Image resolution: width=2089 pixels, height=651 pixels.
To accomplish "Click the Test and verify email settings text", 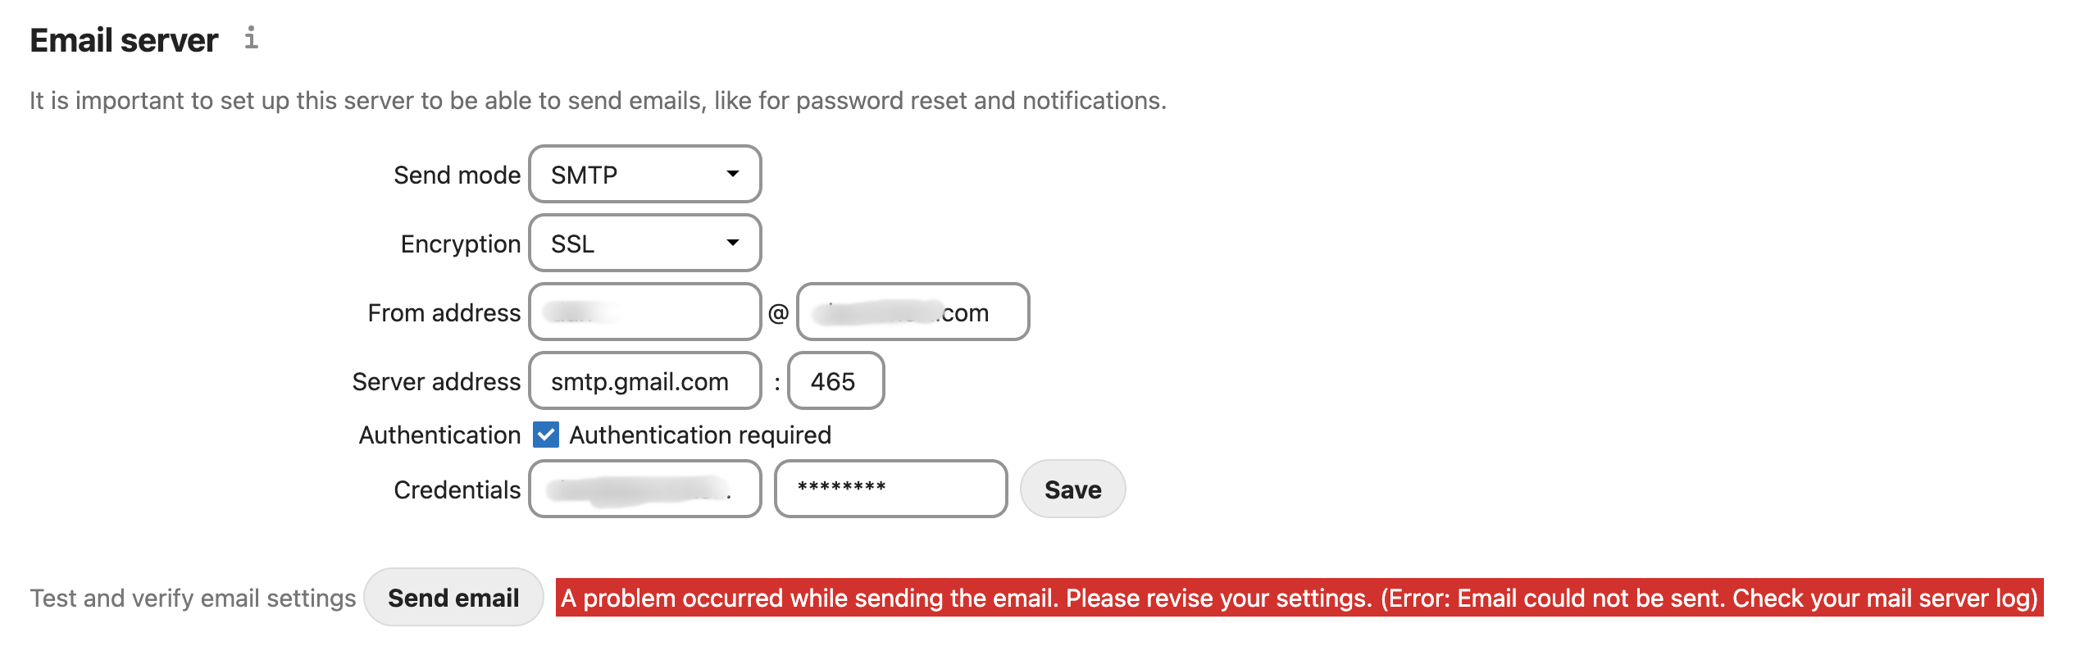I will click(x=193, y=598).
